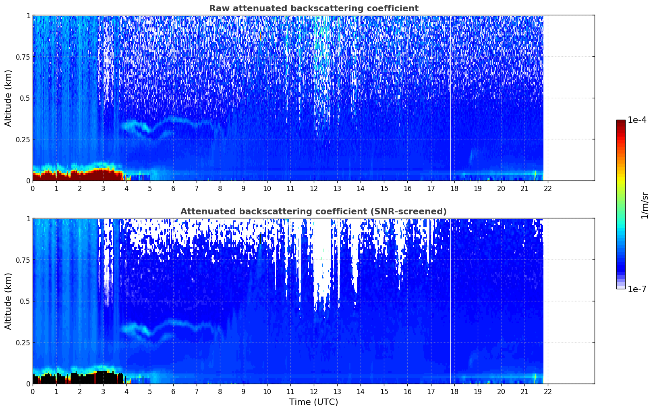Click the '0.25' altitude tick of the SNR-screened plot
Screen dimensions: 653x411
[23, 342]
